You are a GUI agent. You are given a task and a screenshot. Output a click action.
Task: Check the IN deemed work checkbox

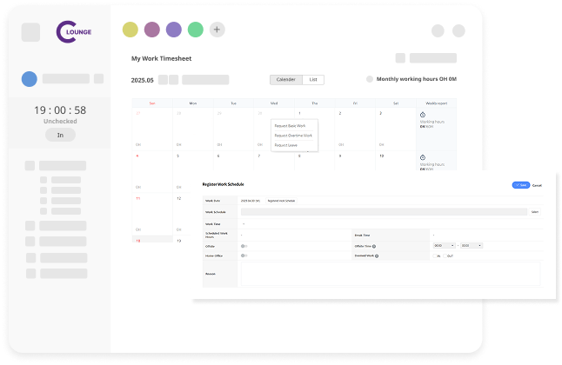[x=434, y=256]
